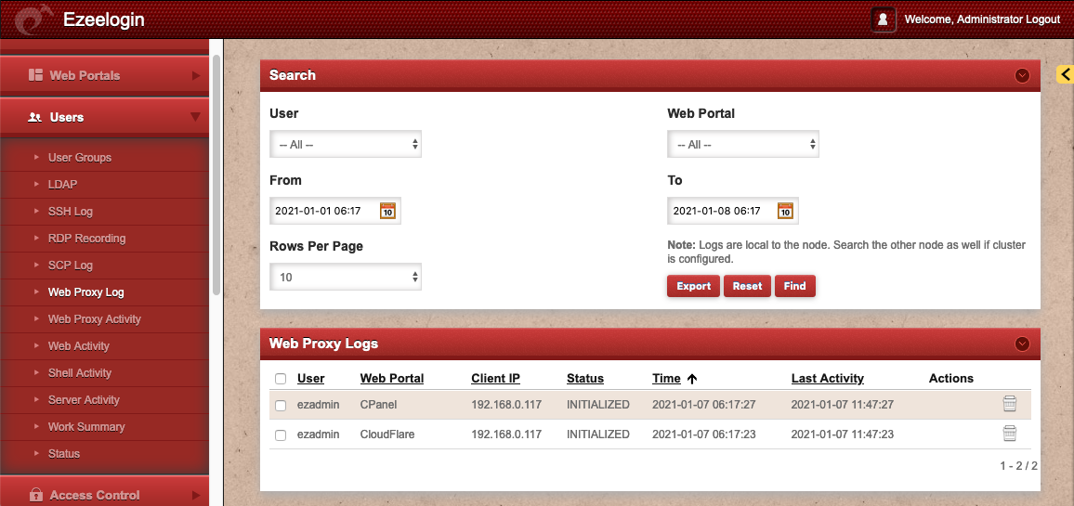Open Web Activity in sidebar
Image resolution: width=1074 pixels, height=506 pixels.
(x=78, y=345)
